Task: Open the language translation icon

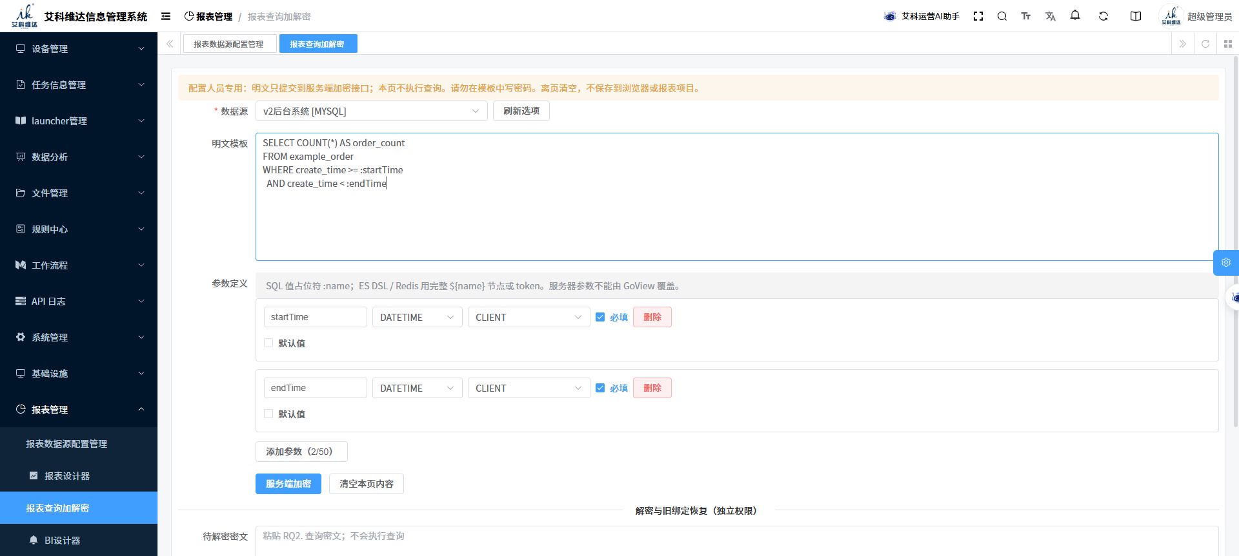Action: (1051, 16)
